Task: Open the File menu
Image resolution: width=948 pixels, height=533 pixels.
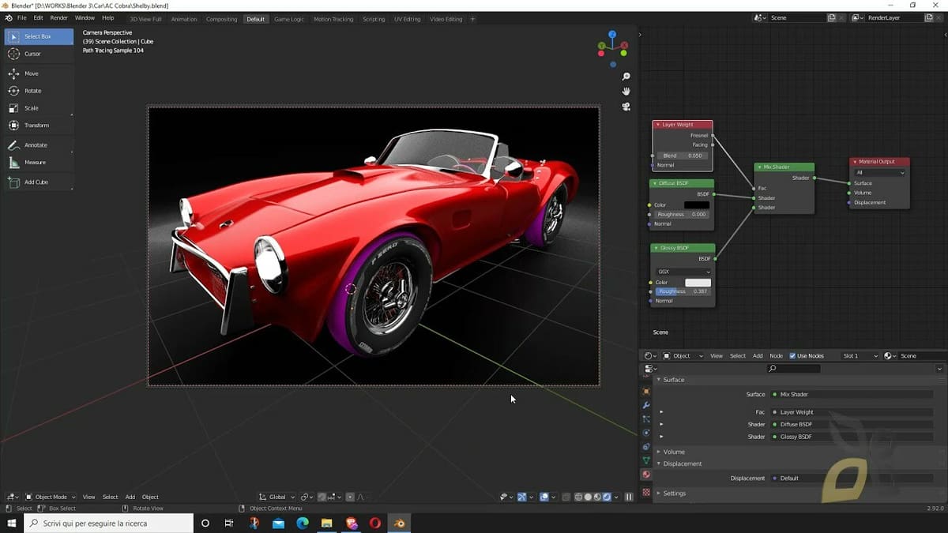Action: (x=21, y=18)
